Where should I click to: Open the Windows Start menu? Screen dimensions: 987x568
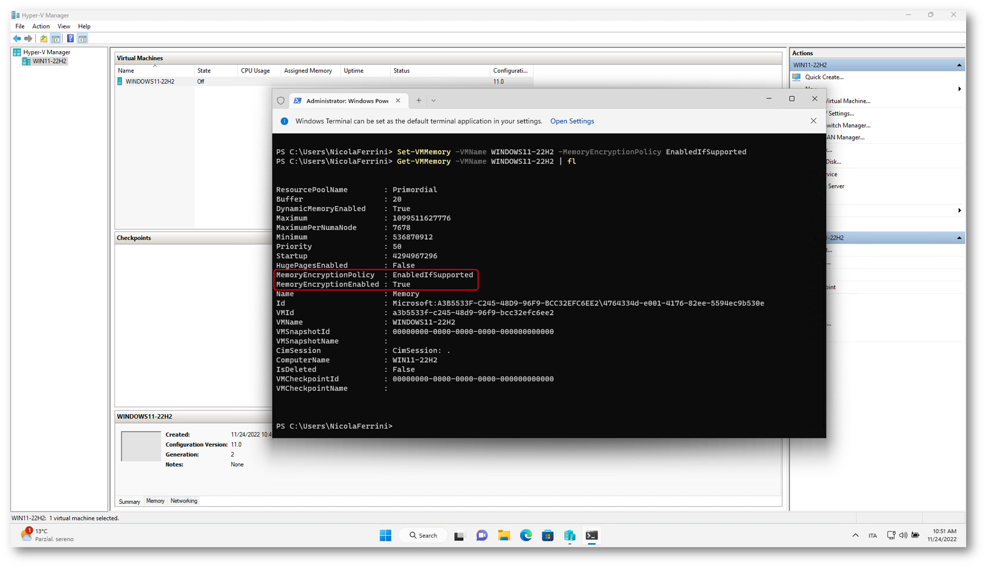(x=386, y=535)
